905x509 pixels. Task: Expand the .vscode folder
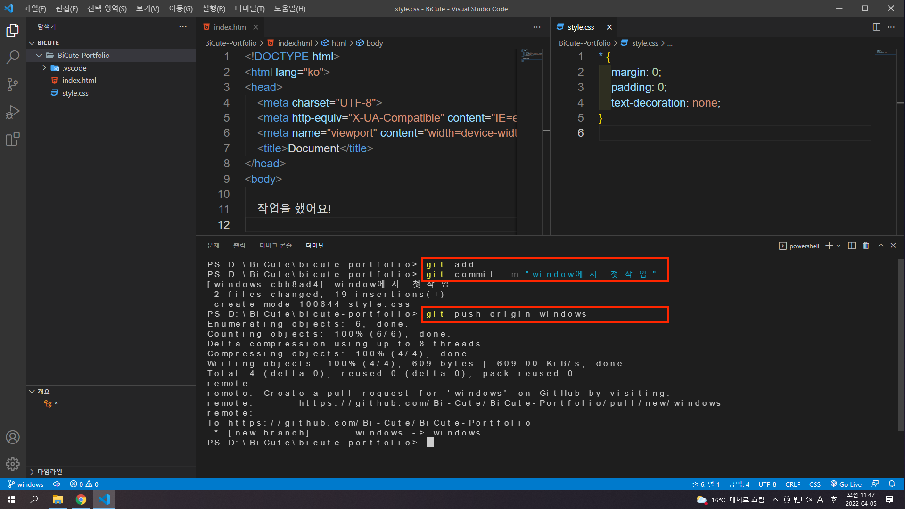pyautogui.click(x=44, y=68)
